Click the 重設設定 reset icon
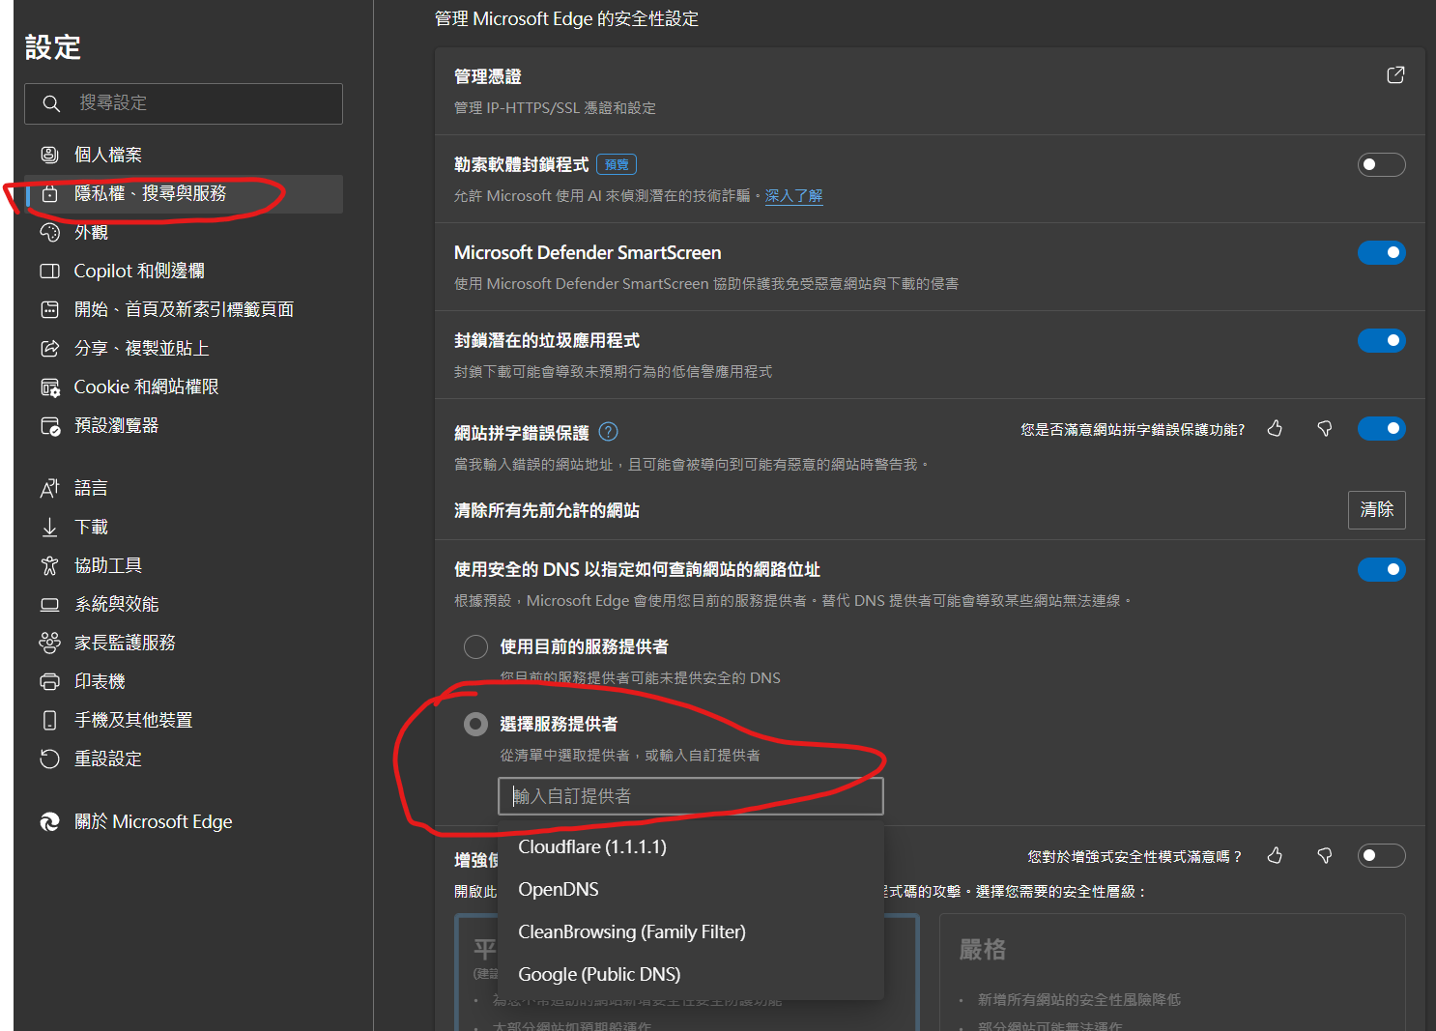Screen dimensions: 1436x1031 (x=49, y=759)
